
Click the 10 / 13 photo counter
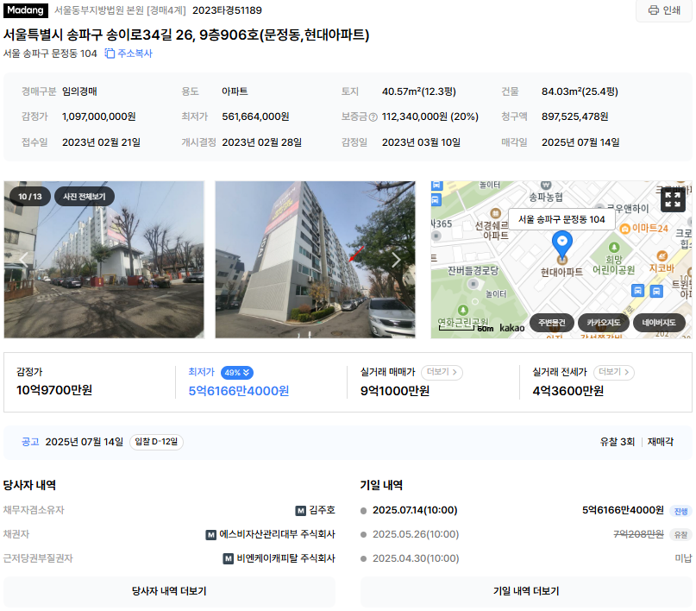point(30,196)
